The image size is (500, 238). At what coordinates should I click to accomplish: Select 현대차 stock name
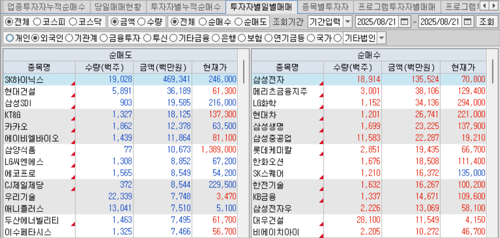(265, 115)
